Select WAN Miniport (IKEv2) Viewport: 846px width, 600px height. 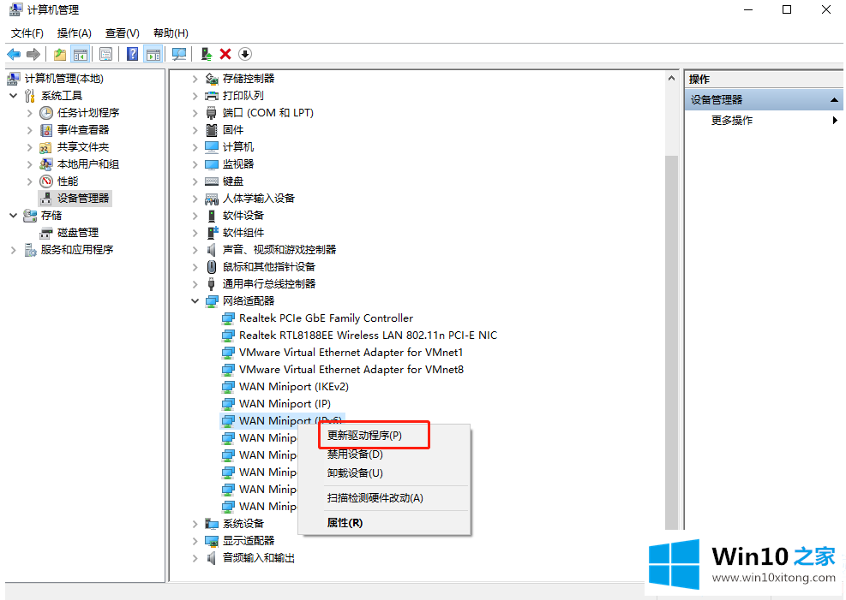tap(293, 387)
